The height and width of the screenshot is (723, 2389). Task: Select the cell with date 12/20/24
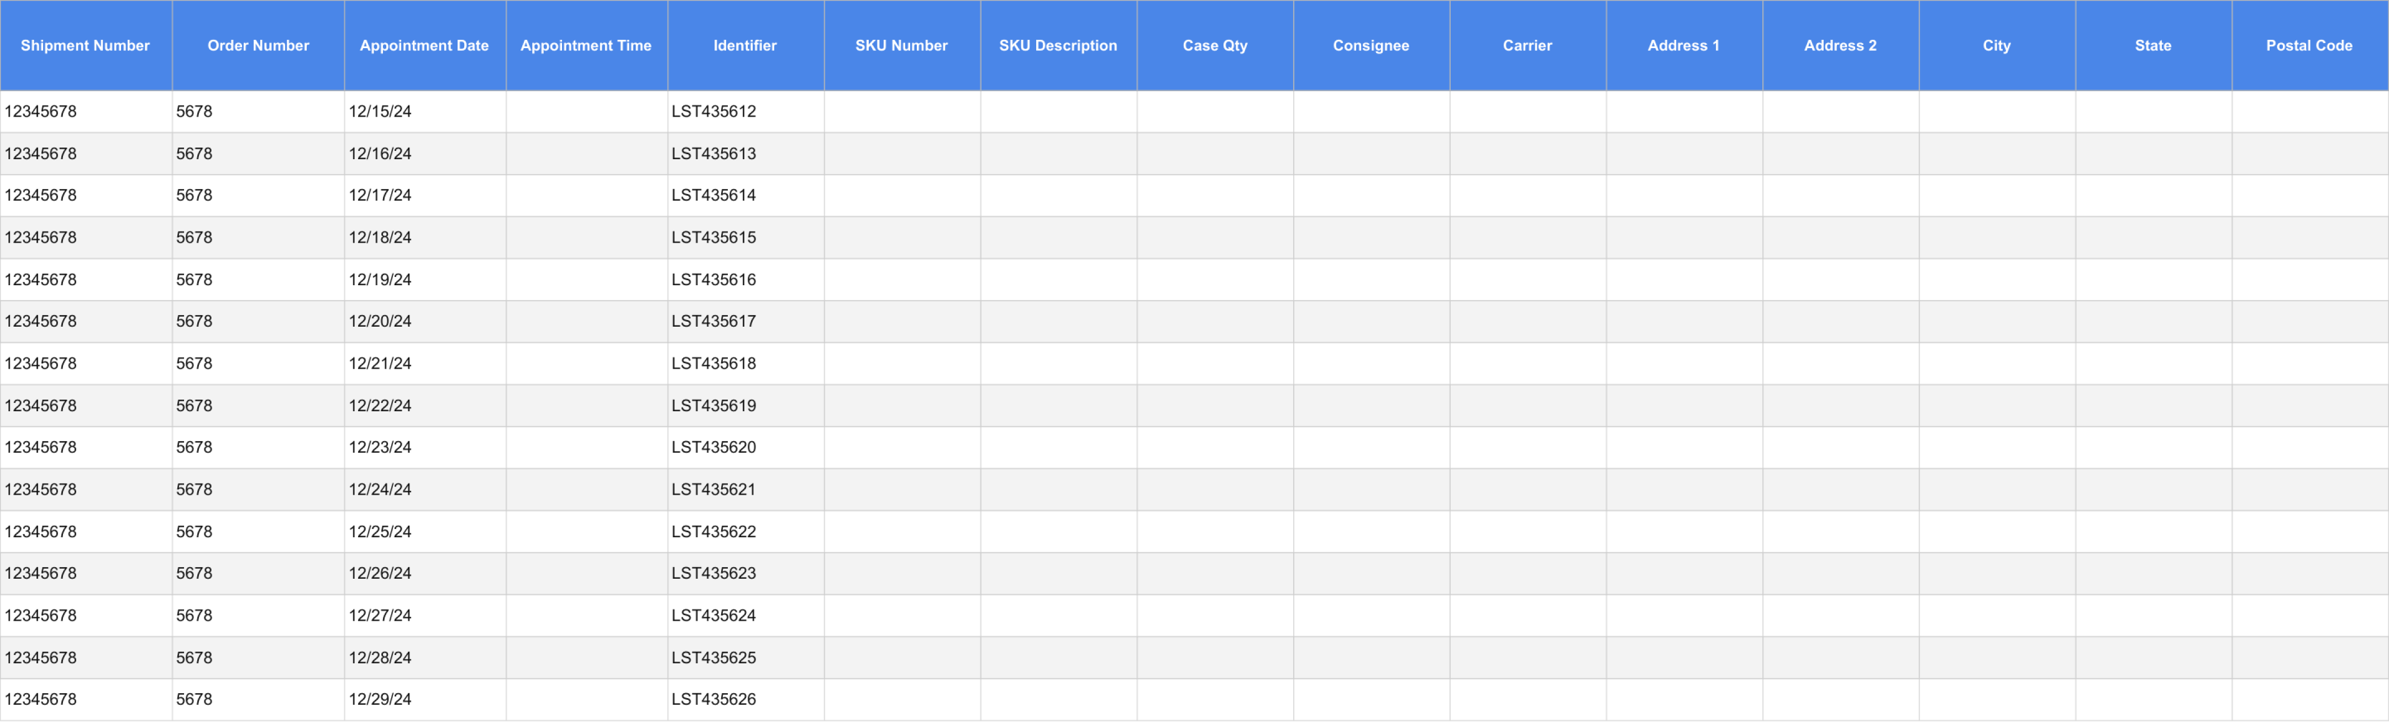(379, 321)
